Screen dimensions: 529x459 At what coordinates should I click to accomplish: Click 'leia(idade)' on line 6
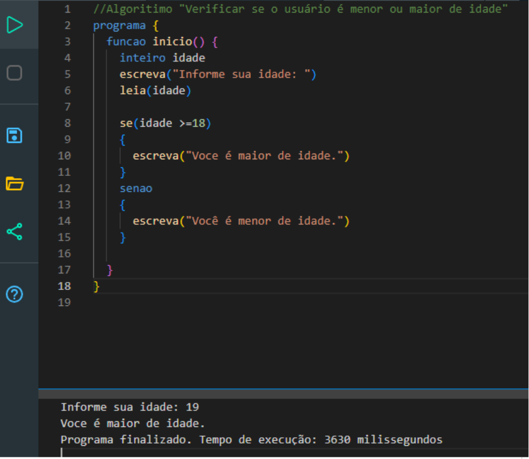tap(155, 91)
